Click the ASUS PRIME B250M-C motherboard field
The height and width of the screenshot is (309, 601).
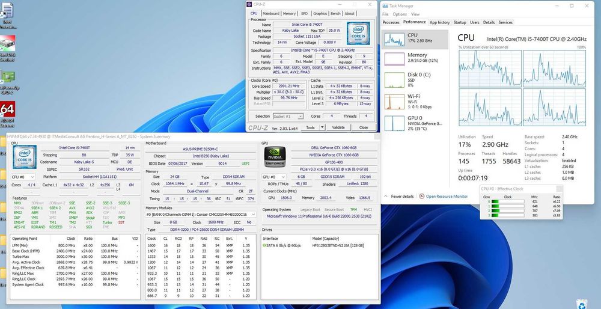point(201,148)
